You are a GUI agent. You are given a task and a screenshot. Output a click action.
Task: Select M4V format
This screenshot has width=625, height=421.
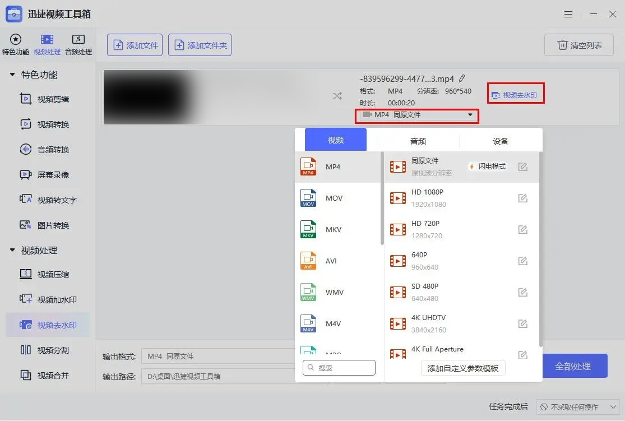(337, 323)
